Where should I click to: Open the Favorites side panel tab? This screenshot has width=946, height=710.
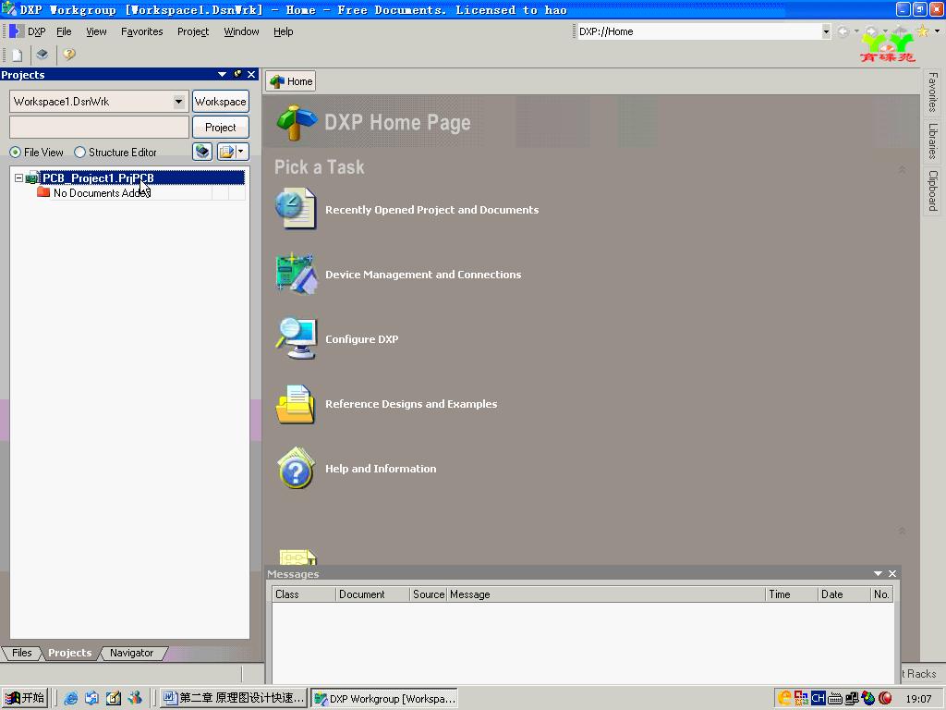[x=933, y=92]
